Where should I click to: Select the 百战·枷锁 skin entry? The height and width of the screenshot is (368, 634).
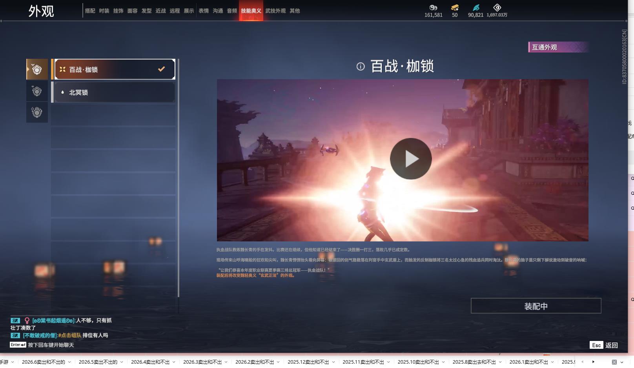tap(115, 69)
